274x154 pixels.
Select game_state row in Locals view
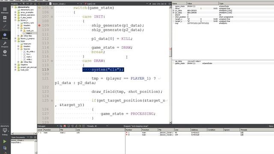223,6
